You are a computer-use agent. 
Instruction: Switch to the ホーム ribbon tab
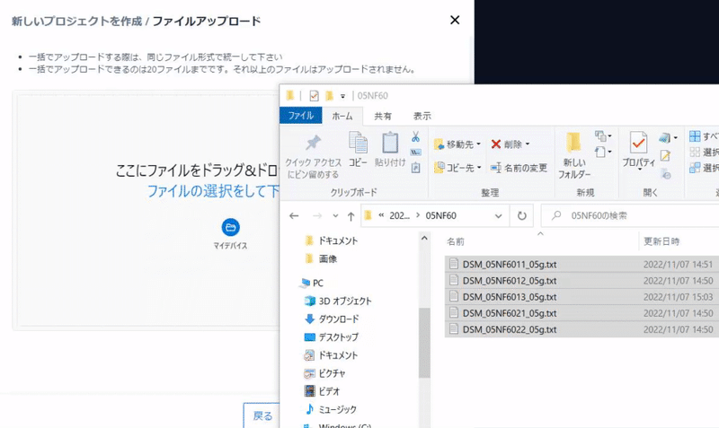point(342,117)
